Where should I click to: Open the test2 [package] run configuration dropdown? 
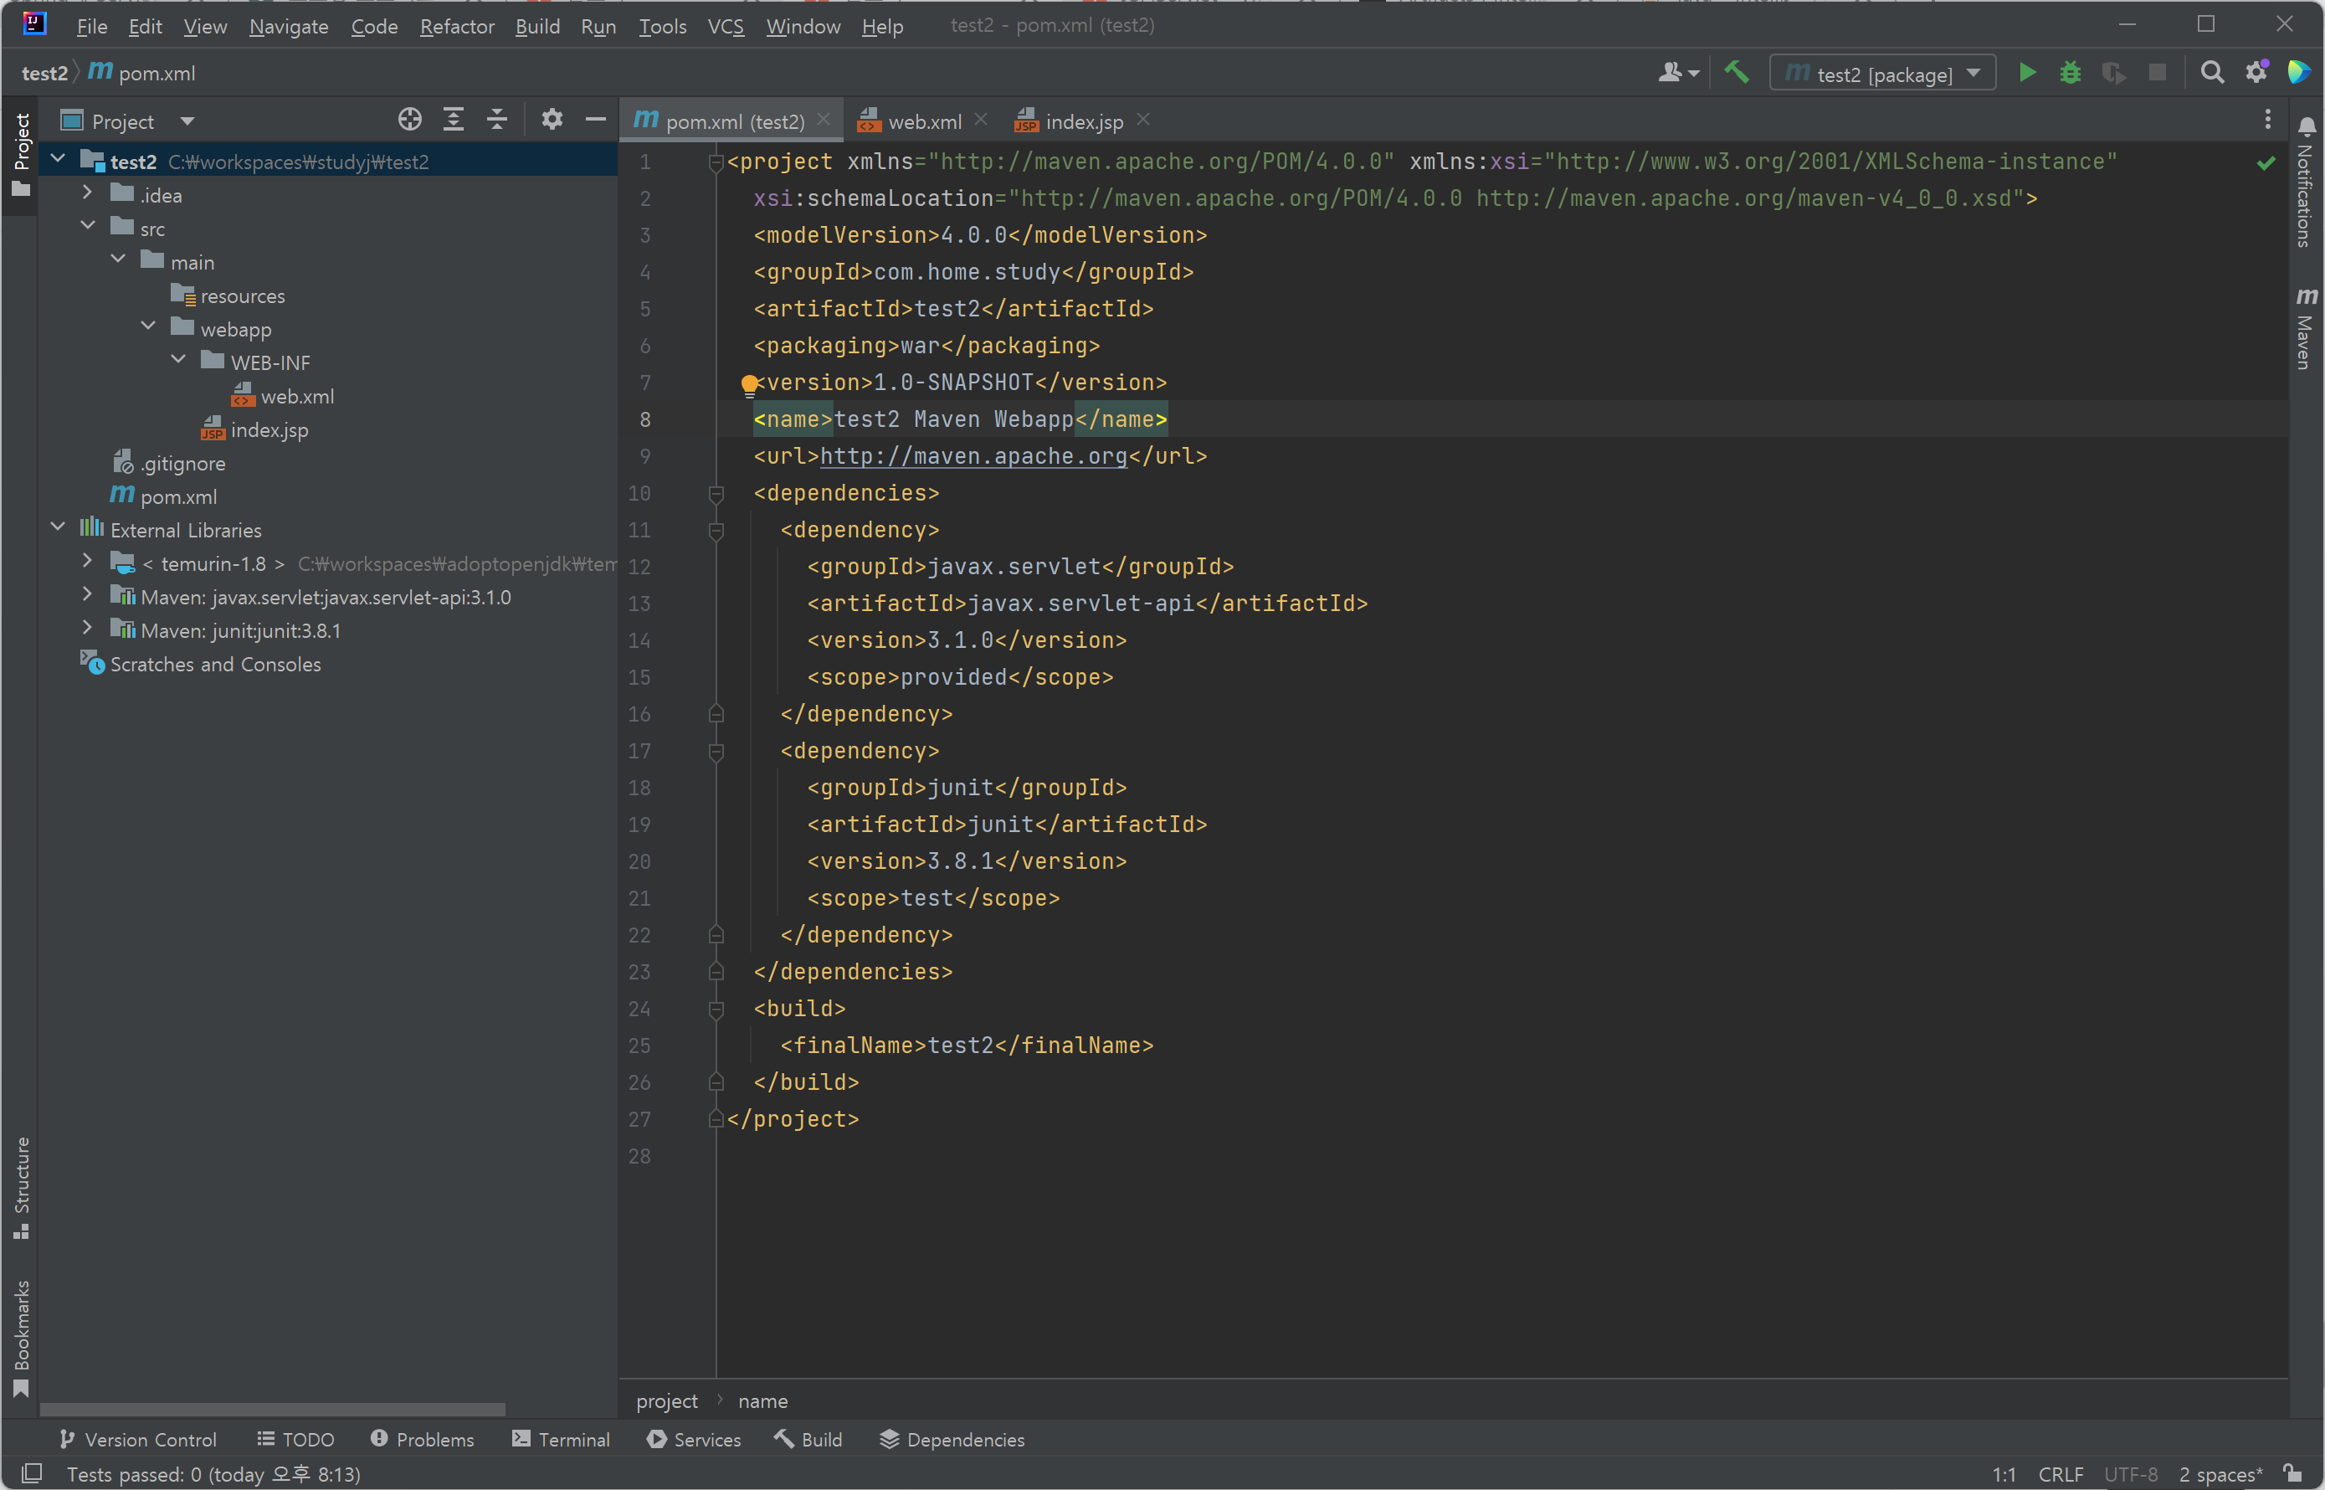tap(1882, 74)
